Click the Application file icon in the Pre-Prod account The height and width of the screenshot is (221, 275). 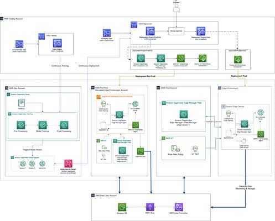(103, 125)
